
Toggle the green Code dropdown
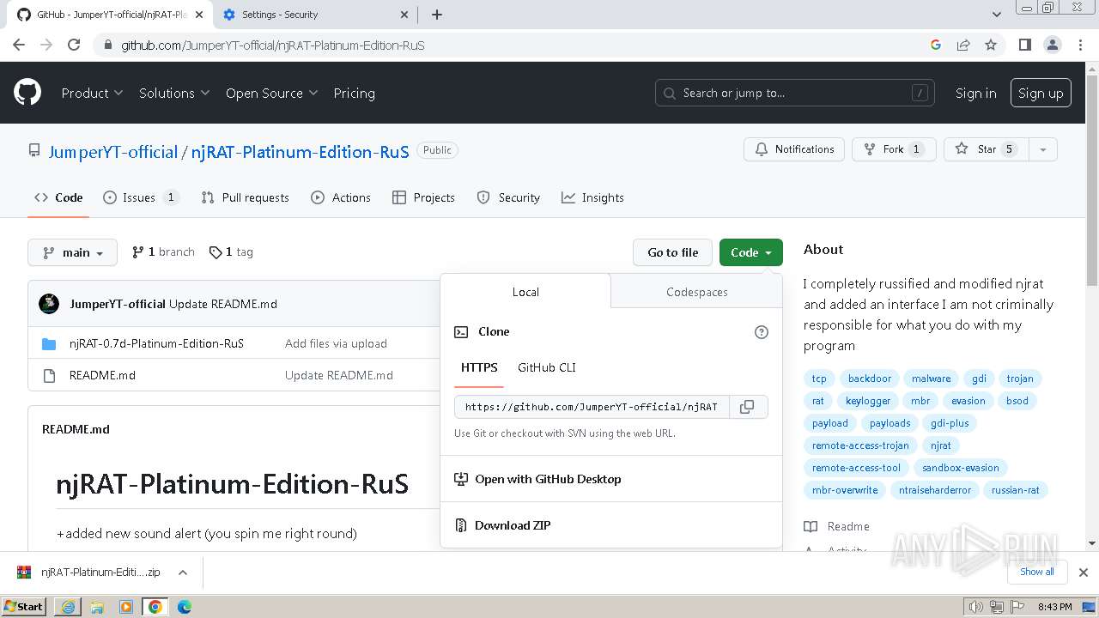(x=751, y=252)
